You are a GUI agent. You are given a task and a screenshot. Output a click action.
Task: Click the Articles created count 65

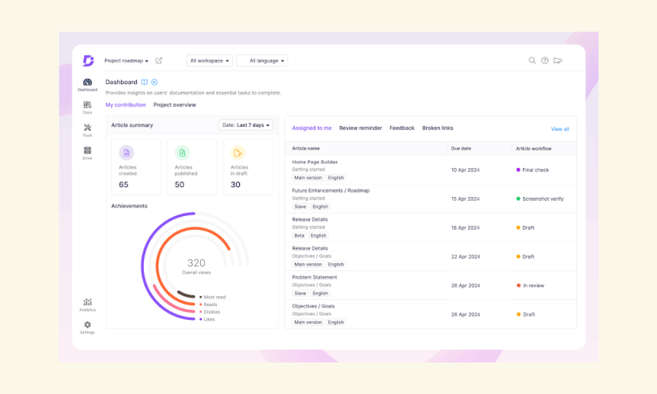124,185
